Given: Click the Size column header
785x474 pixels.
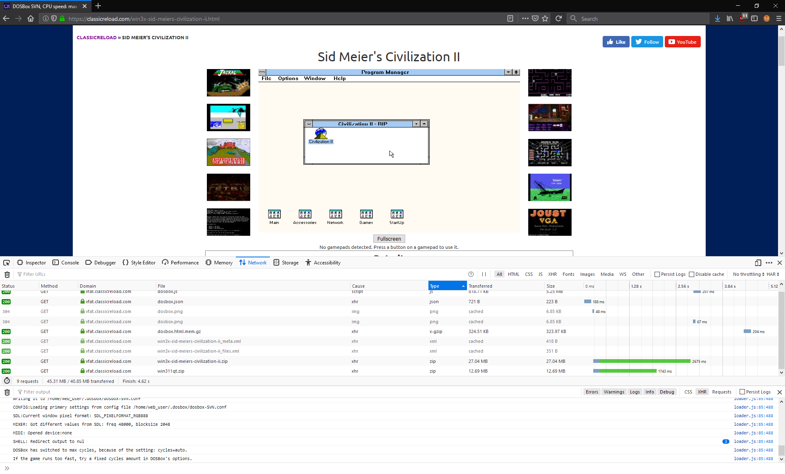Looking at the screenshot, I should click(x=563, y=286).
